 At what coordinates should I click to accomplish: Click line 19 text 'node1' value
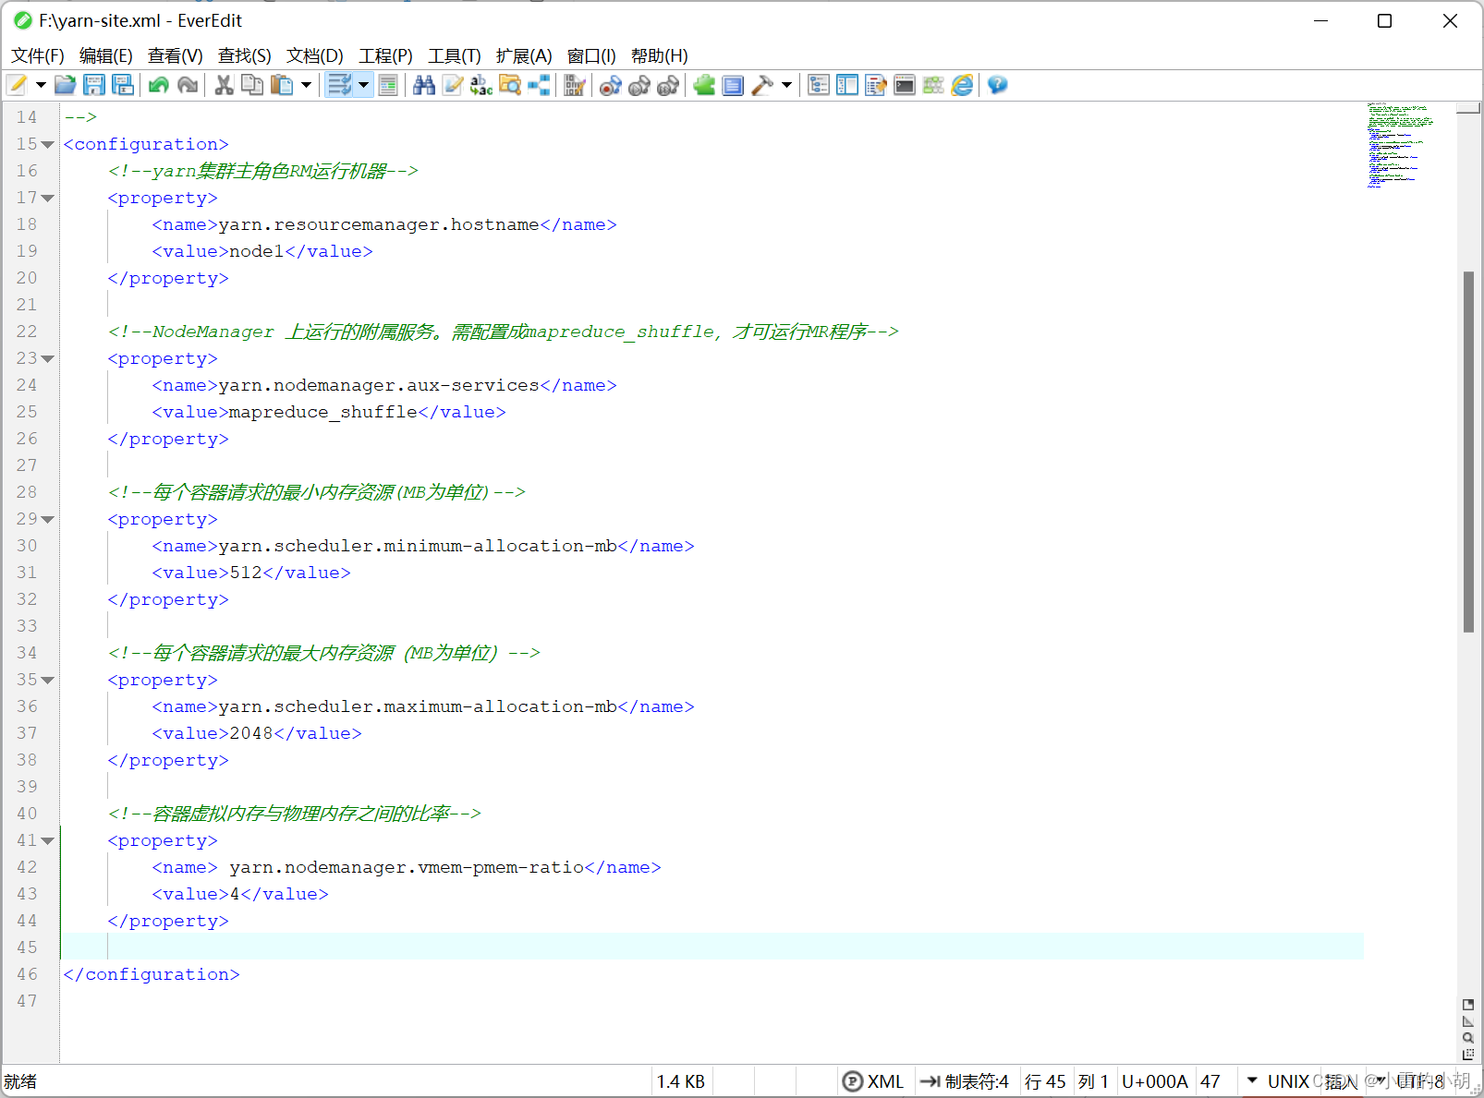(x=257, y=251)
